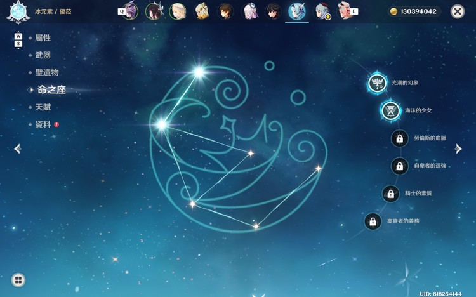The image size is (476, 297).
Task: Open the locked 高貴者的義務 constellation node
Action: (373, 221)
